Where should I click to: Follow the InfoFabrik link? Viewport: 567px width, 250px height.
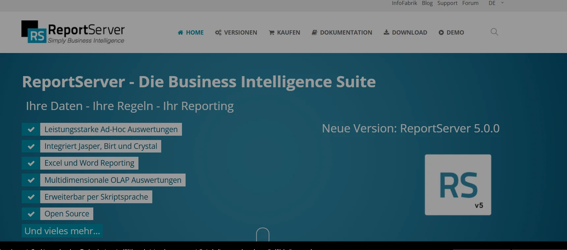pos(404,3)
